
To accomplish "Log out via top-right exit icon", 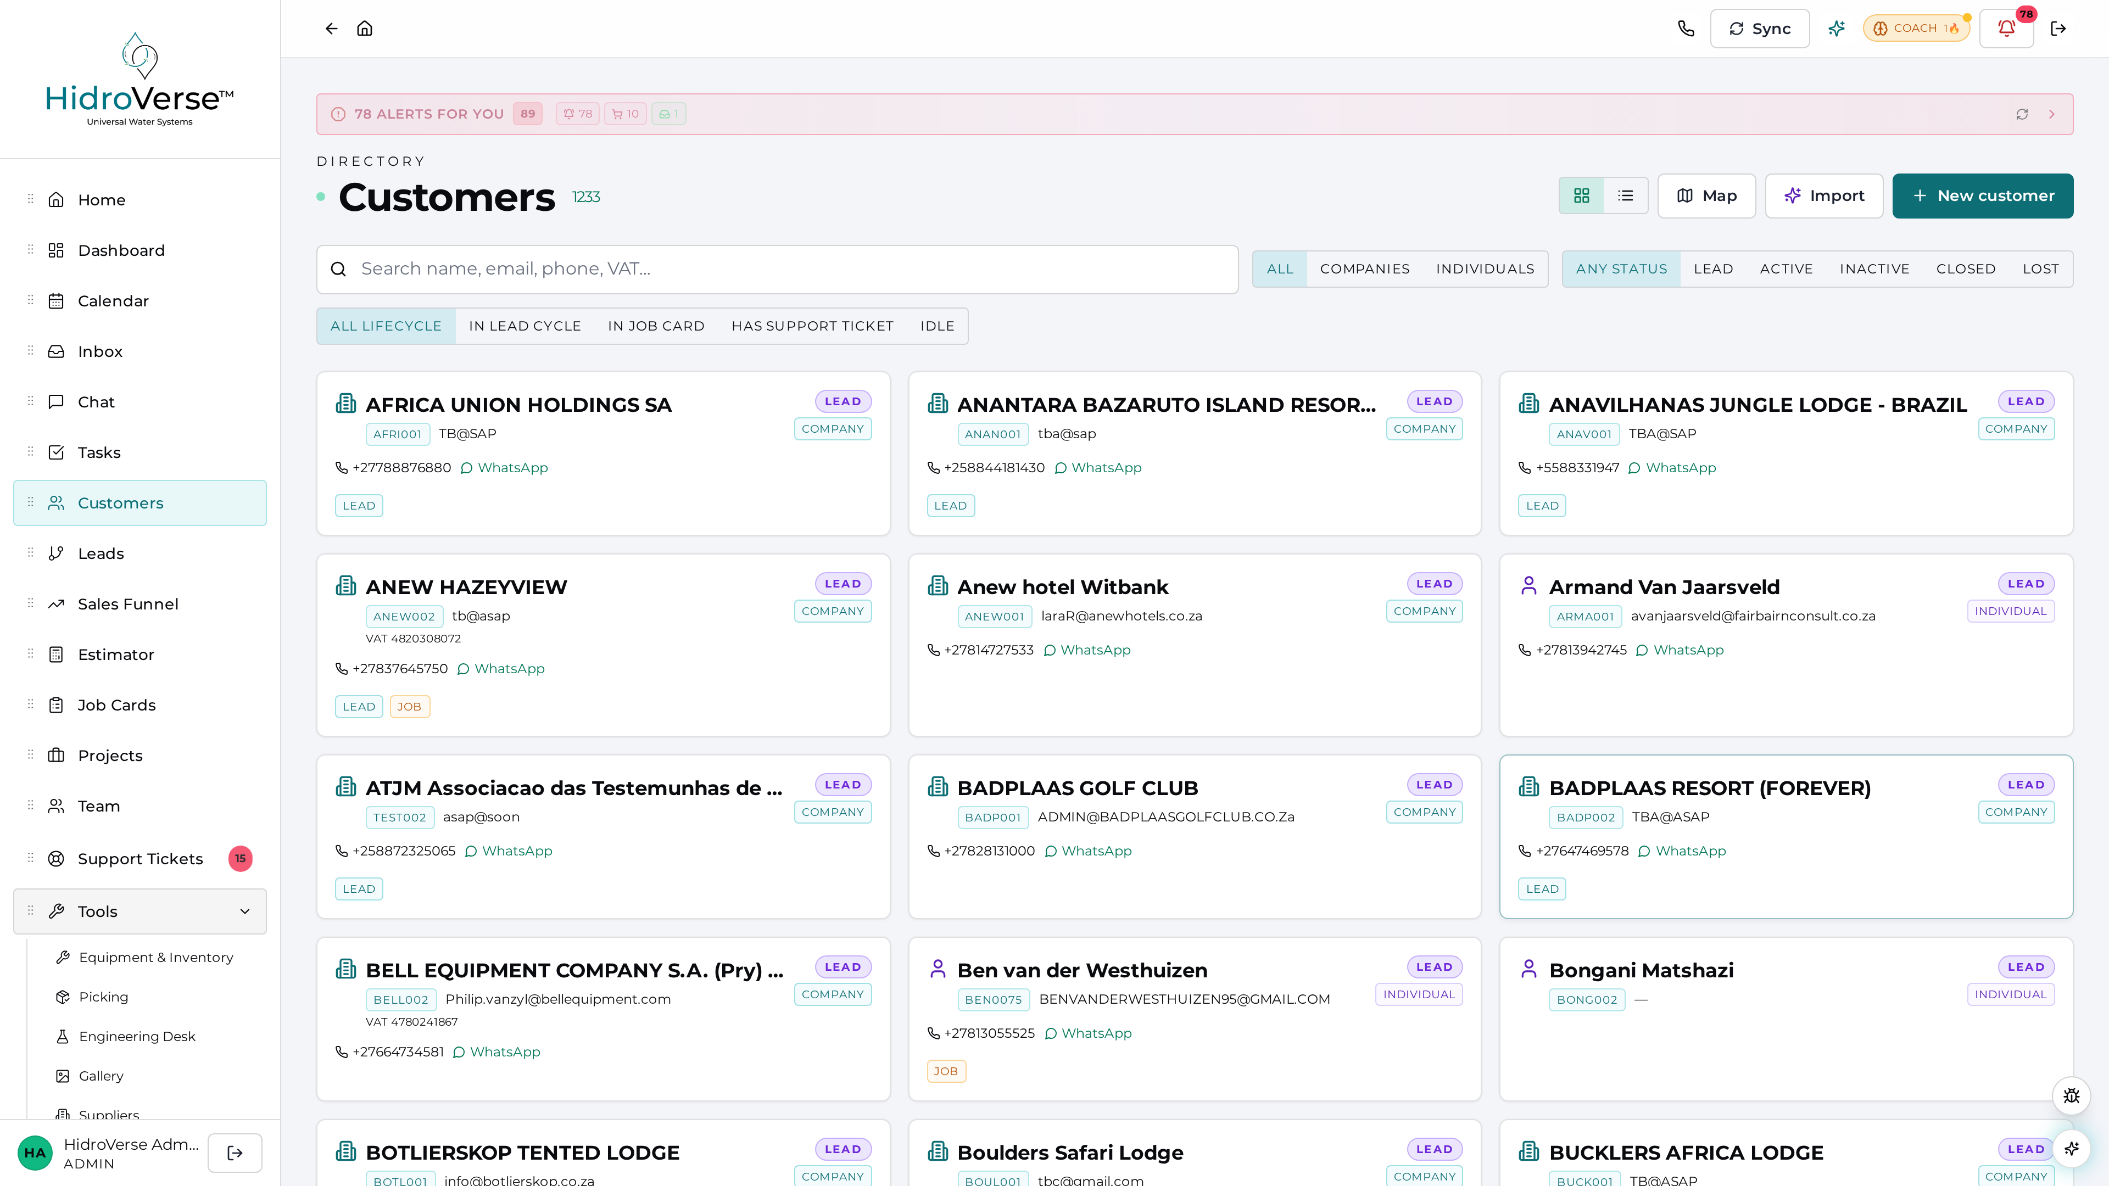I will pos(2058,29).
